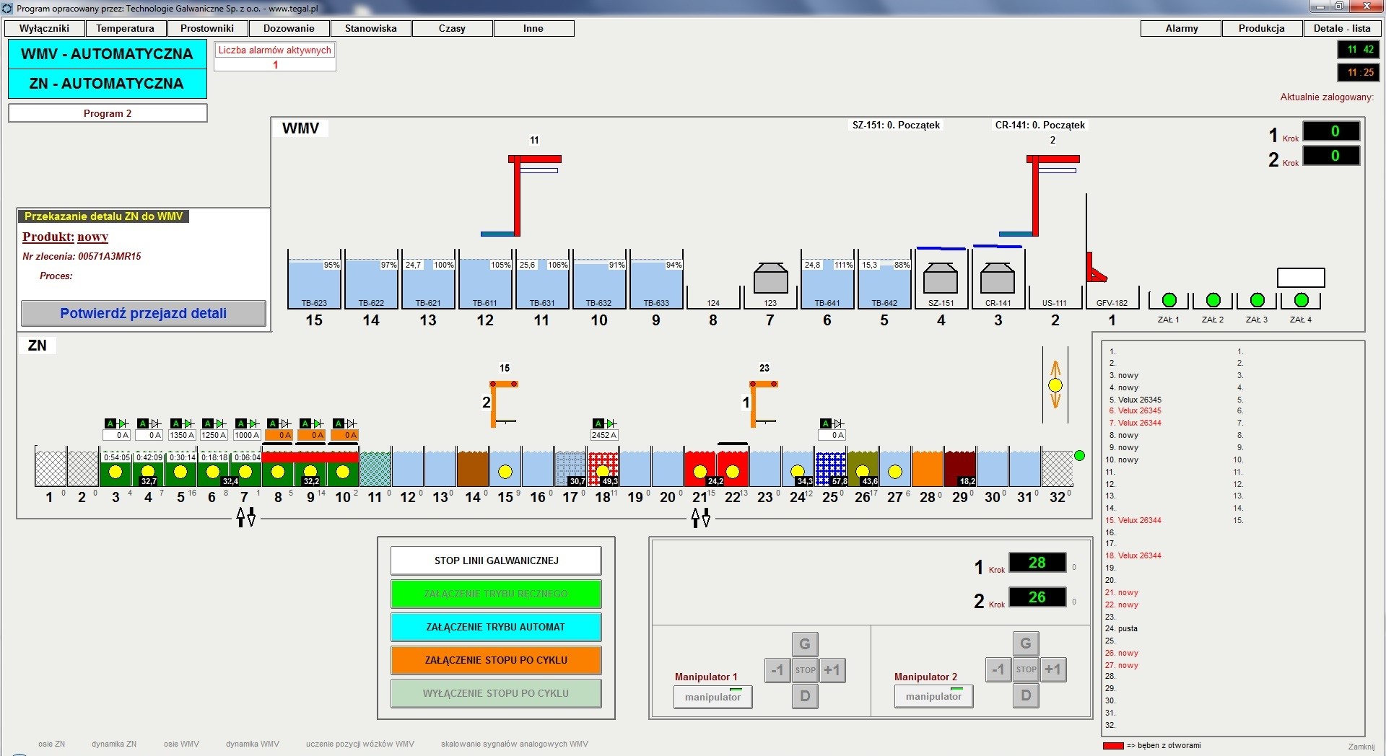1386x756 pixels.
Task: Click WYŁĄCZENIE STOPU PO CYKLU
Action: 496,693
